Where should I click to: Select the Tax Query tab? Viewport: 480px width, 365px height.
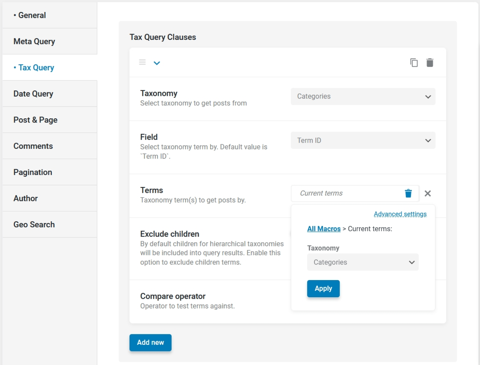pyautogui.click(x=50, y=67)
